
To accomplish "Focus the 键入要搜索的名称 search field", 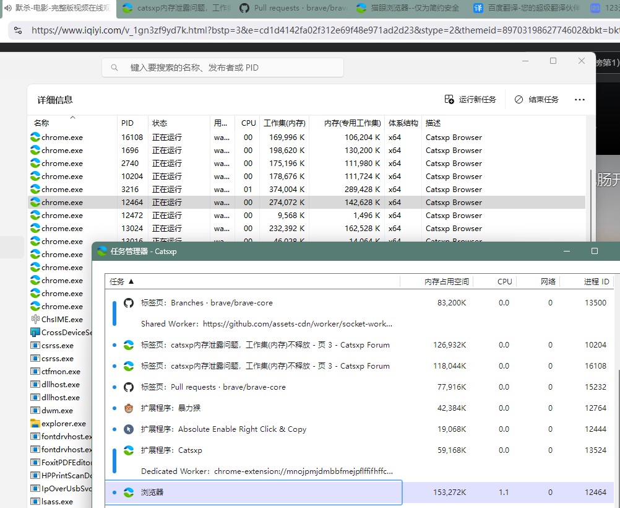I will pos(223,68).
